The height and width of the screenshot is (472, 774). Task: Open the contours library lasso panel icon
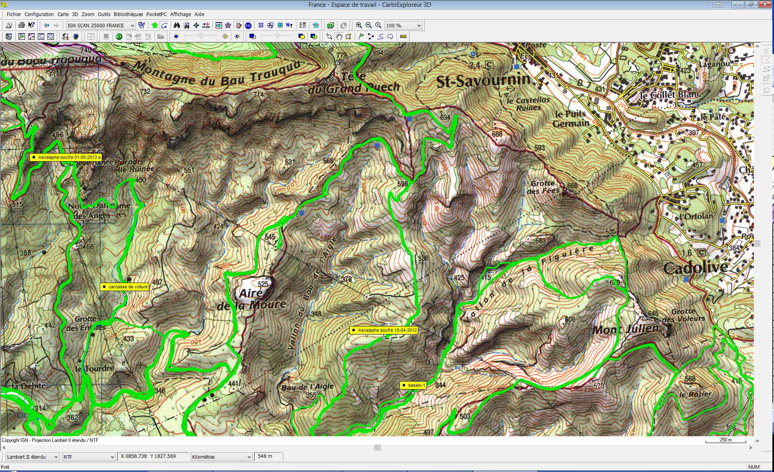pos(51,37)
